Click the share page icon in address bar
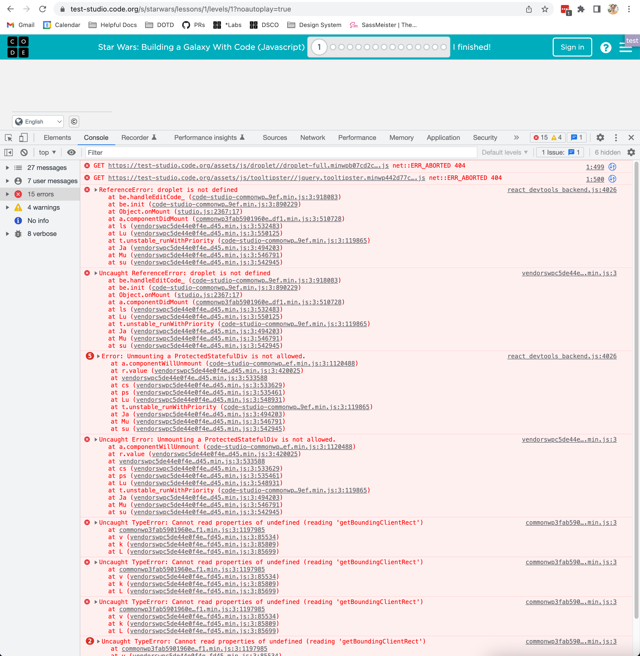This screenshot has height=656, width=640. coord(529,9)
